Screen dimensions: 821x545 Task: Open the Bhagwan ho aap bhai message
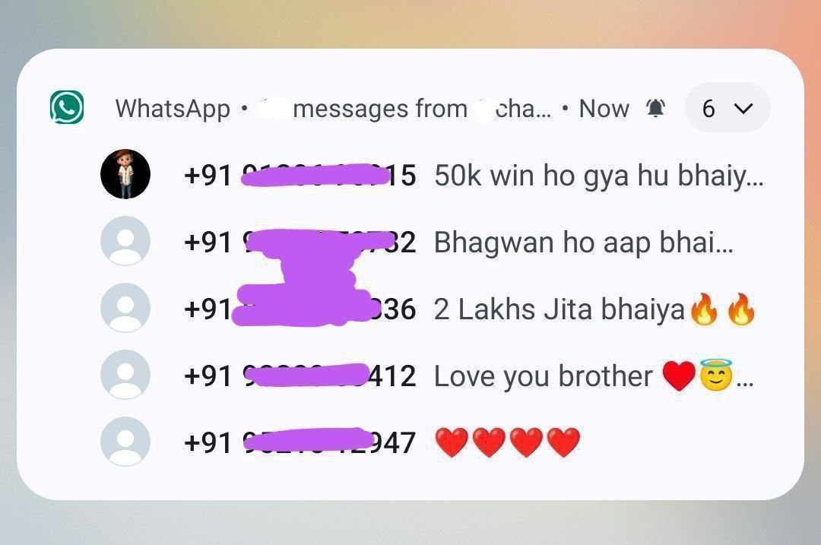coord(584,243)
